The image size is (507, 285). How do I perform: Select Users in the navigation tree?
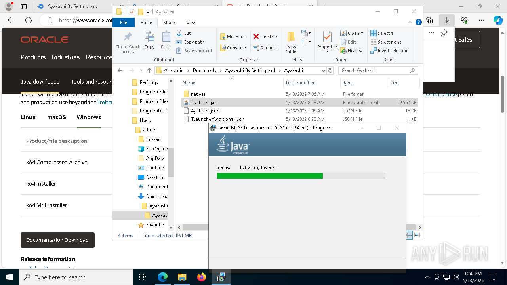coord(145,120)
